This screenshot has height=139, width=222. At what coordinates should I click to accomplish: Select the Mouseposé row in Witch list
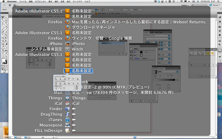coord(58,125)
